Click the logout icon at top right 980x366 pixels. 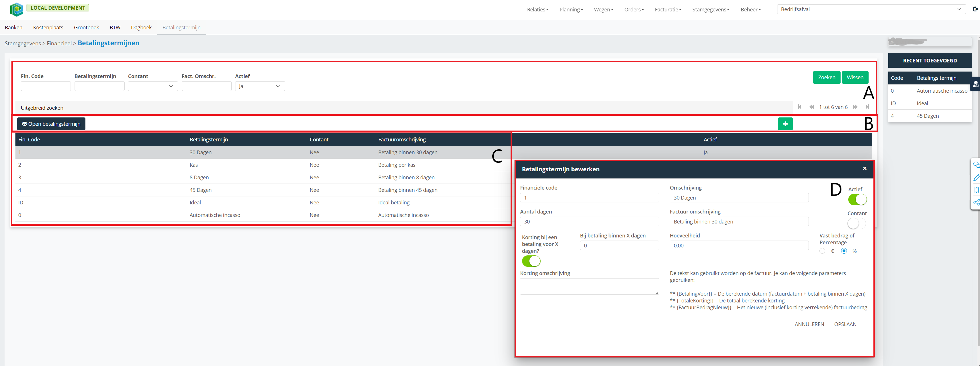click(x=975, y=9)
